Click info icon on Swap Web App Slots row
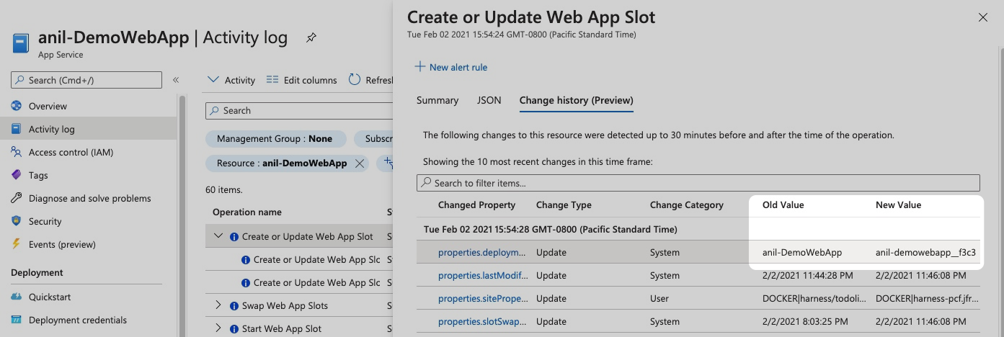The height and width of the screenshot is (337, 1004). (234, 306)
